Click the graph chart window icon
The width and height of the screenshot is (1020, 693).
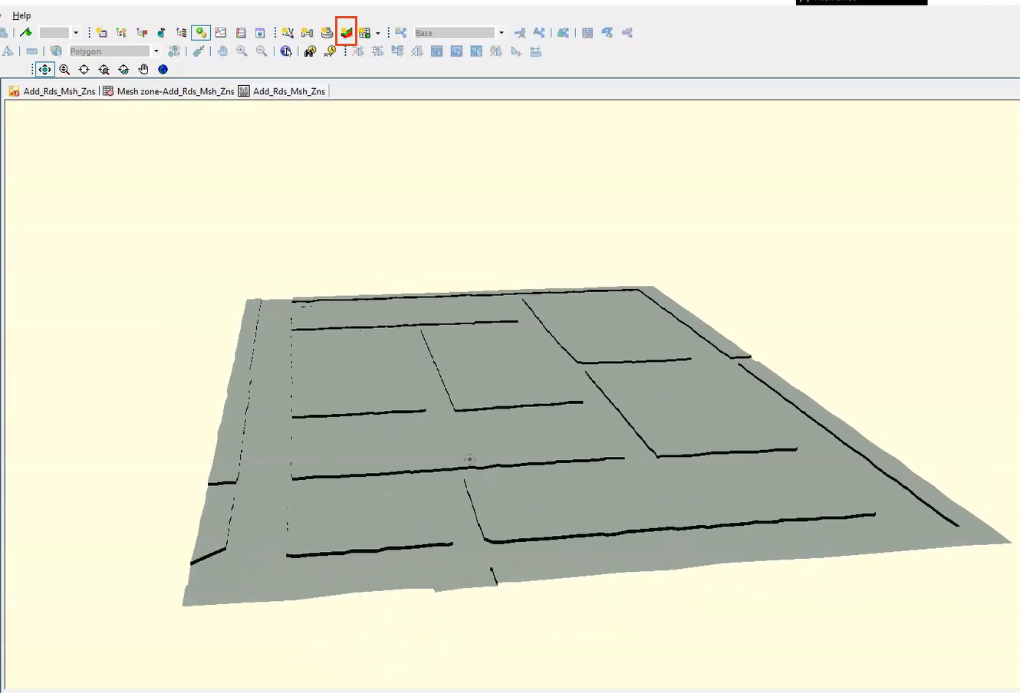click(x=221, y=32)
